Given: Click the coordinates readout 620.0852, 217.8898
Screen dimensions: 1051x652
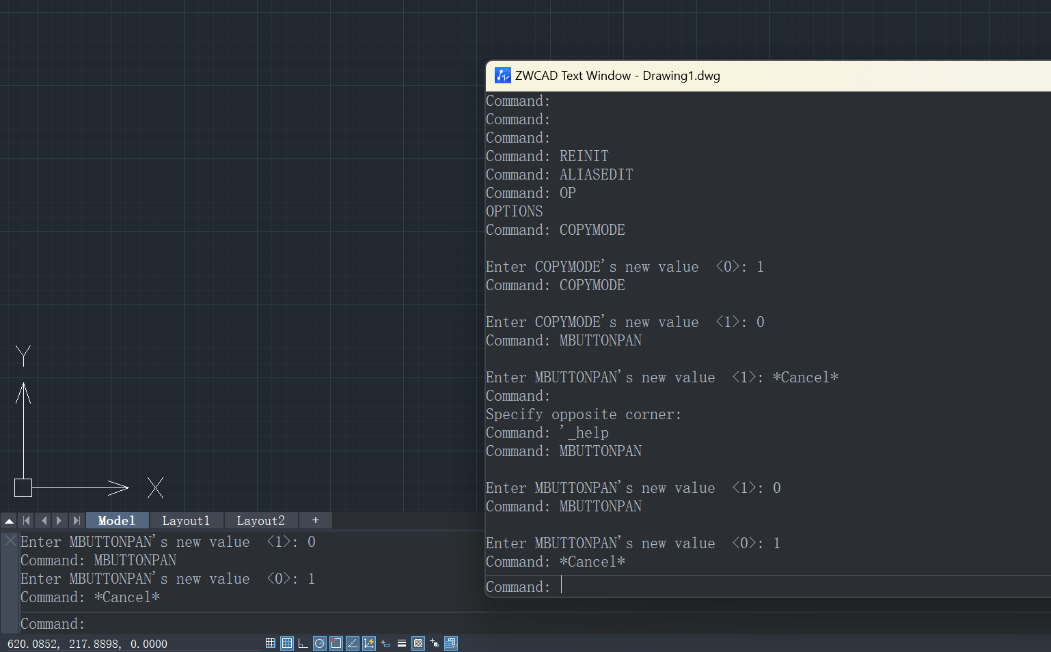Looking at the screenshot, I should pos(87,644).
